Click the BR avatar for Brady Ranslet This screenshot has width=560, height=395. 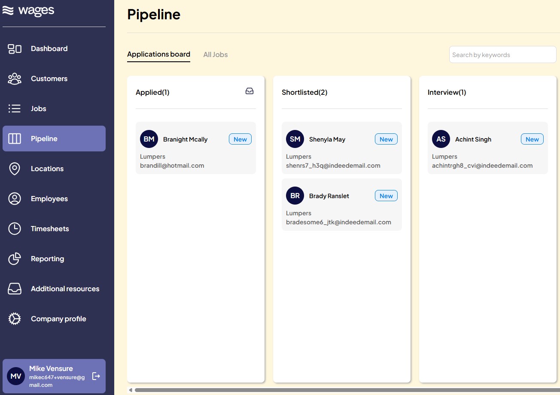point(295,196)
